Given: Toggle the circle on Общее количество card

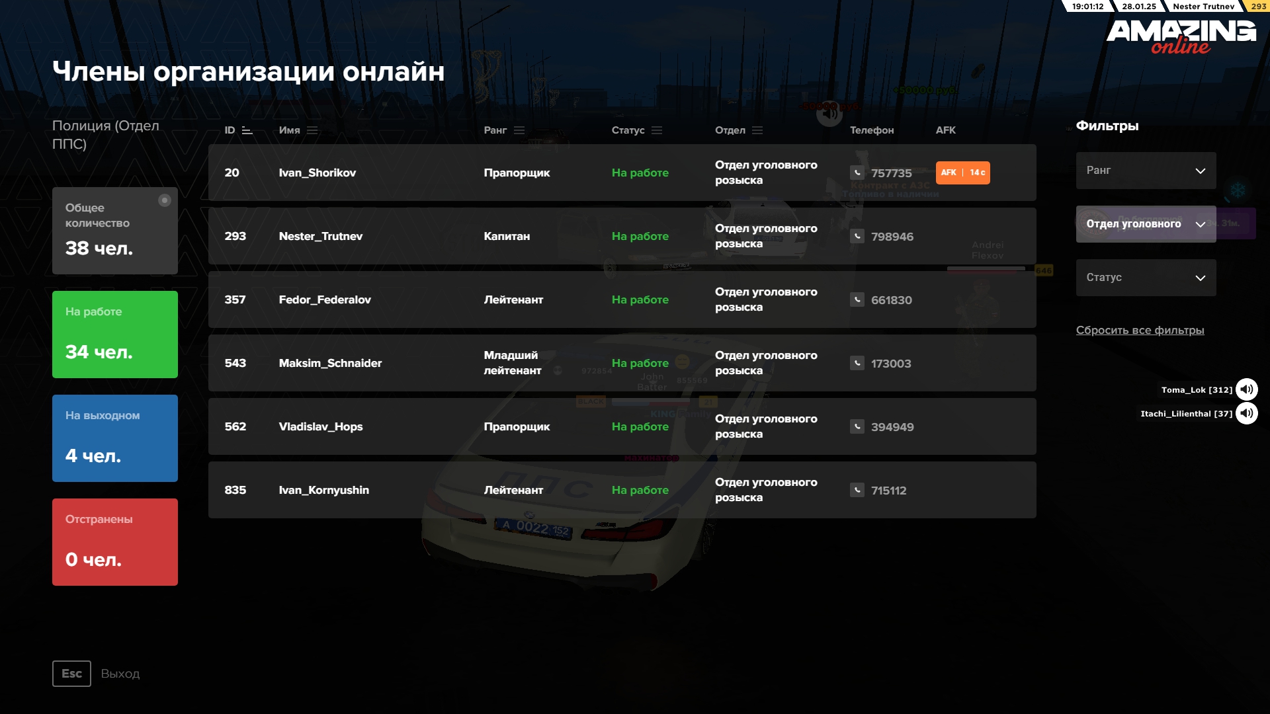Looking at the screenshot, I should (165, 200).
